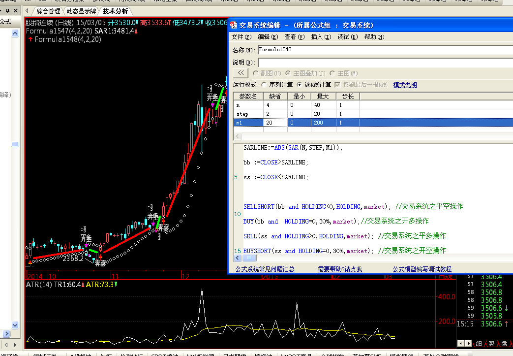Click the bb :=CLOSE>SARLINE code line

(x=275, y=162)
